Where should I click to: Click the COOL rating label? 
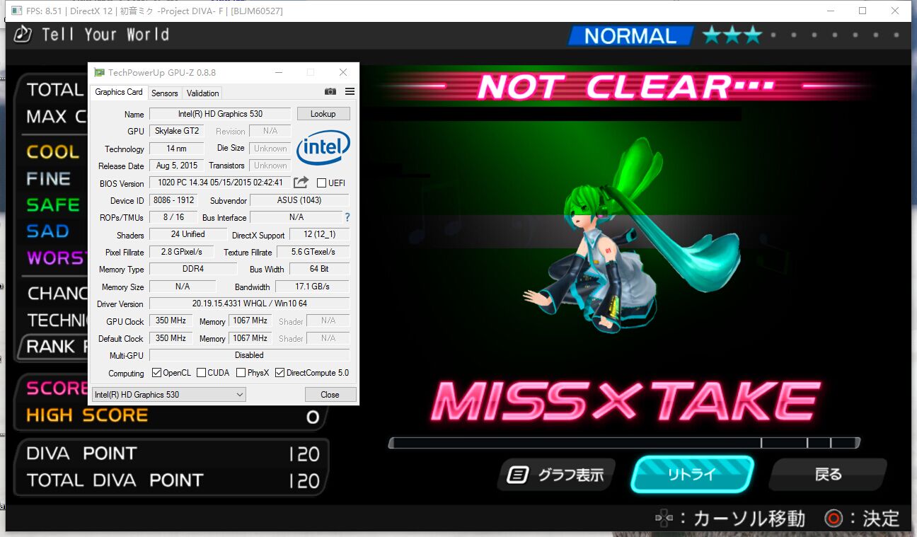click(x=53, y=152)
